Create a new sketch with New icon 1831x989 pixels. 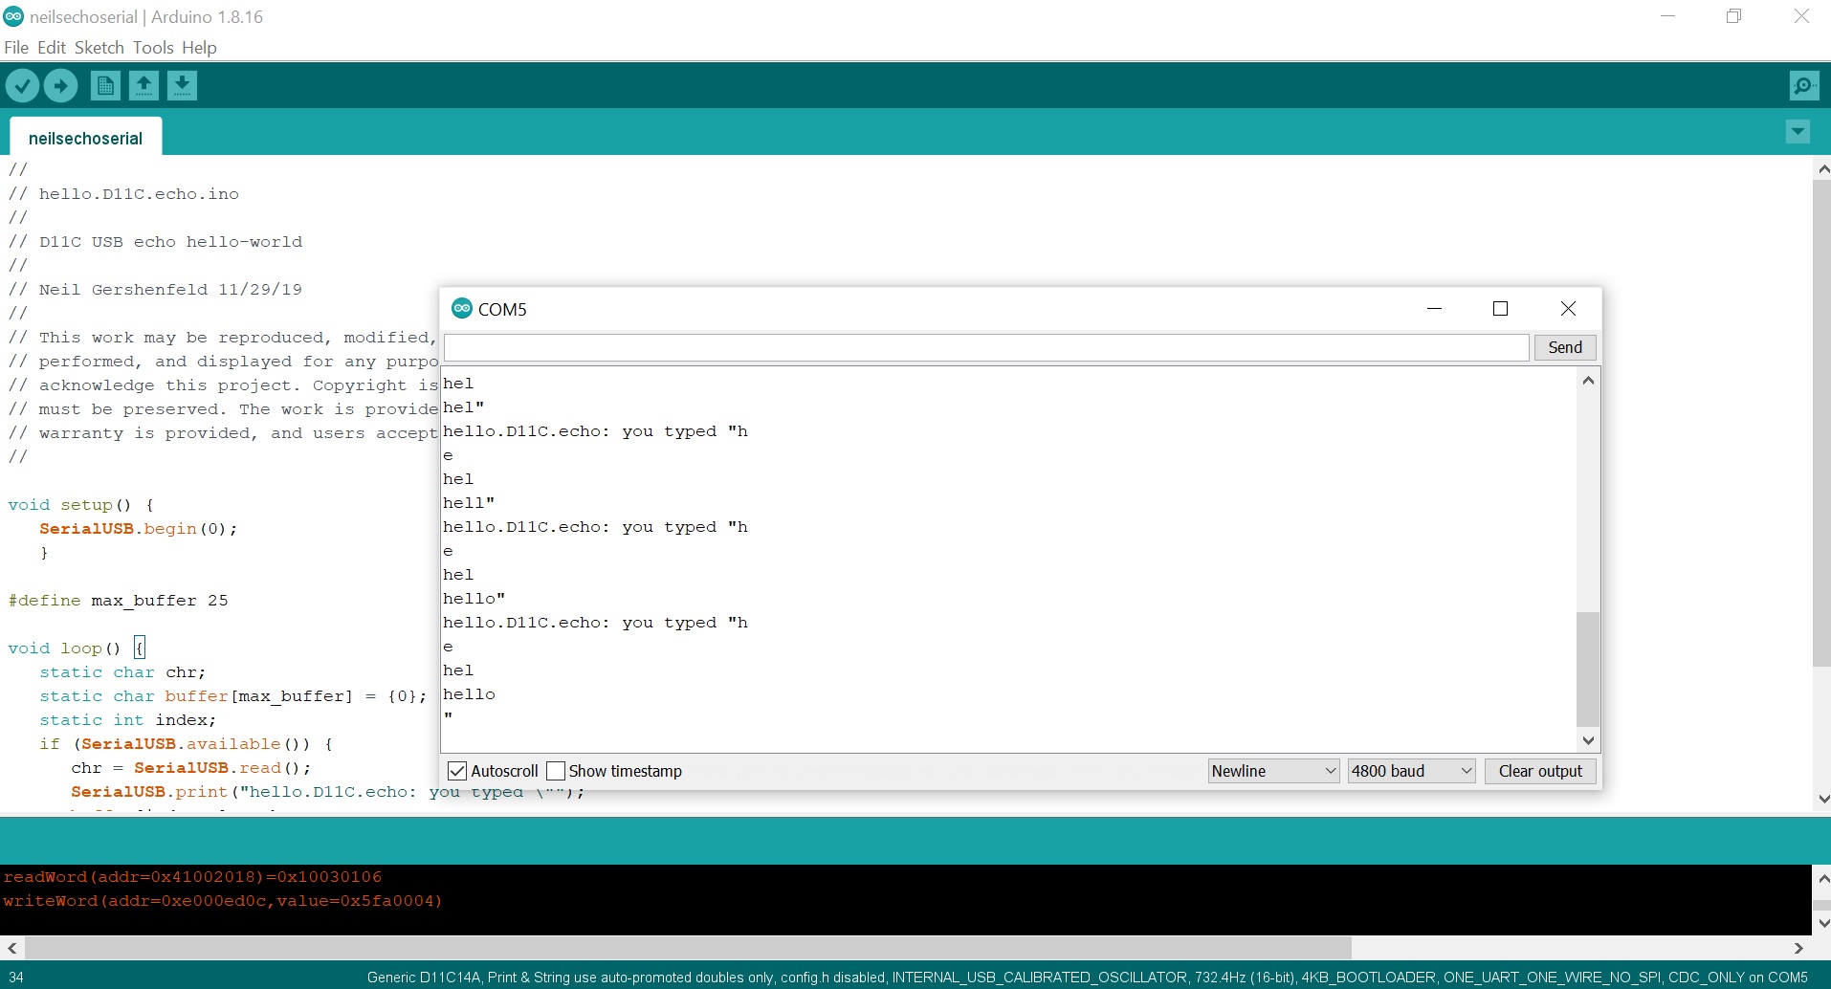[105, 86]
